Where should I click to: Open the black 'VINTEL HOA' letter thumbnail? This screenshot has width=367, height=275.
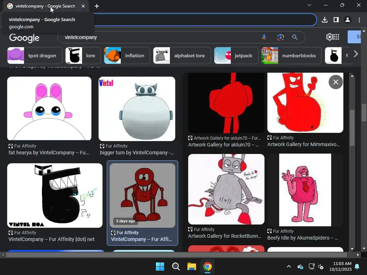coord(55,196)
